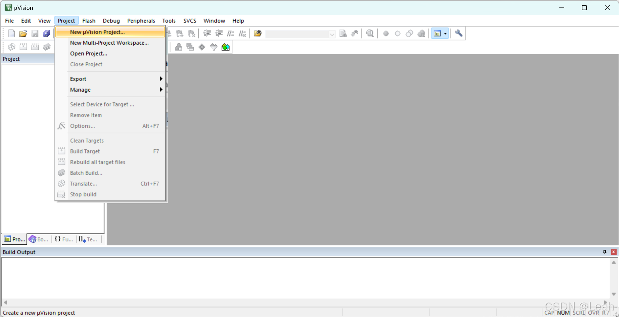Click the Enable/Disable Breakpoint circle icon
This screenshot has height=317, width=619.
(x=398, y=33)
